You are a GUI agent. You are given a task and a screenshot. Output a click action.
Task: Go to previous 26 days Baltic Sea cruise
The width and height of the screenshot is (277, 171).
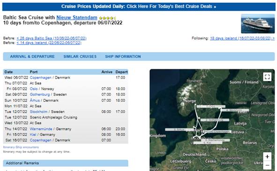tap(52, 38)
